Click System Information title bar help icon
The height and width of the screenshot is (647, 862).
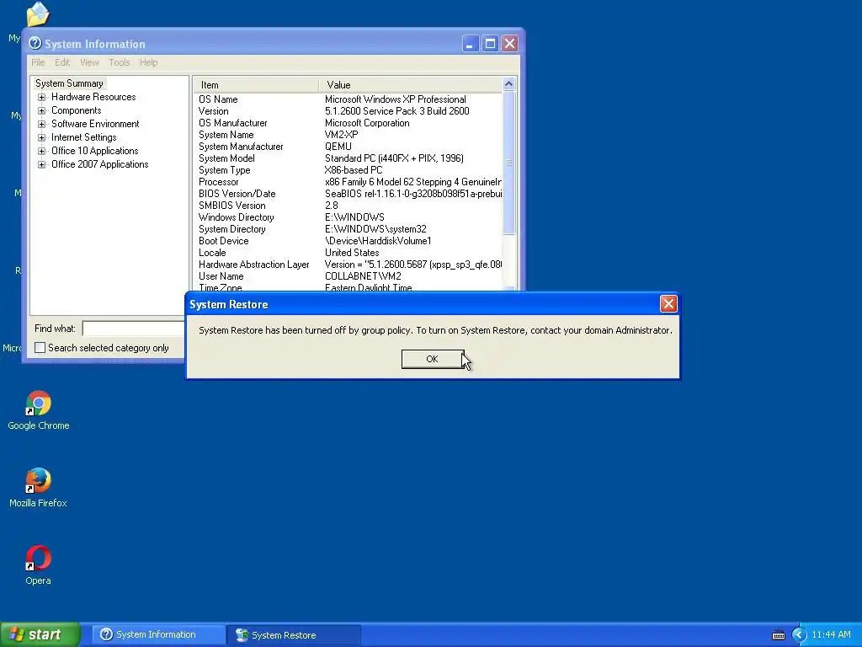(35, 43)
